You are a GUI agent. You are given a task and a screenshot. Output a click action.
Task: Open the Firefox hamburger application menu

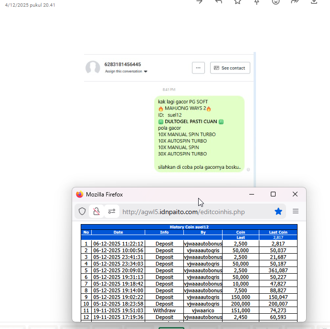(296, 211)
